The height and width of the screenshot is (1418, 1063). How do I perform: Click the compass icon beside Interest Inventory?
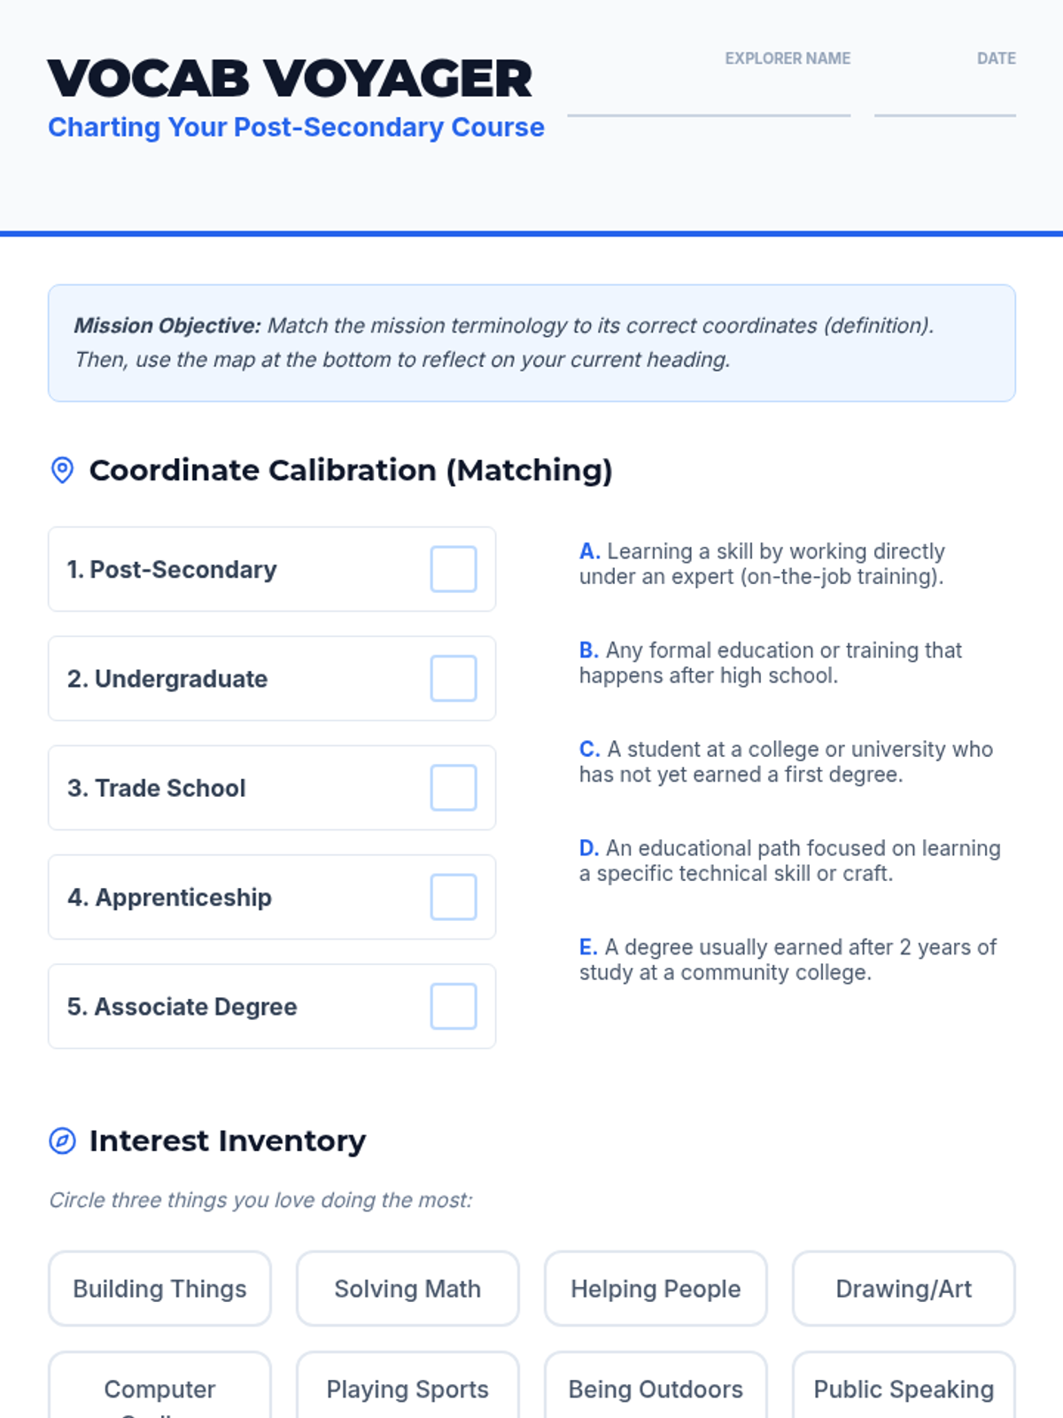pyautogui.click(x=62, y=1141)
